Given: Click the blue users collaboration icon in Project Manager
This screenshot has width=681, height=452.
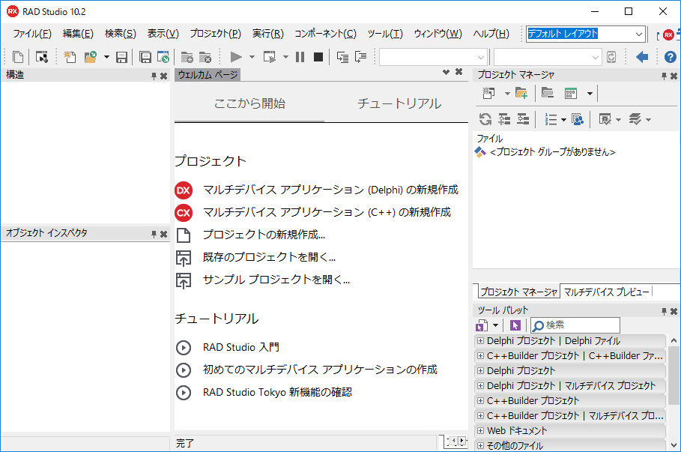Looking at the screenshot, I should point(577,119).
